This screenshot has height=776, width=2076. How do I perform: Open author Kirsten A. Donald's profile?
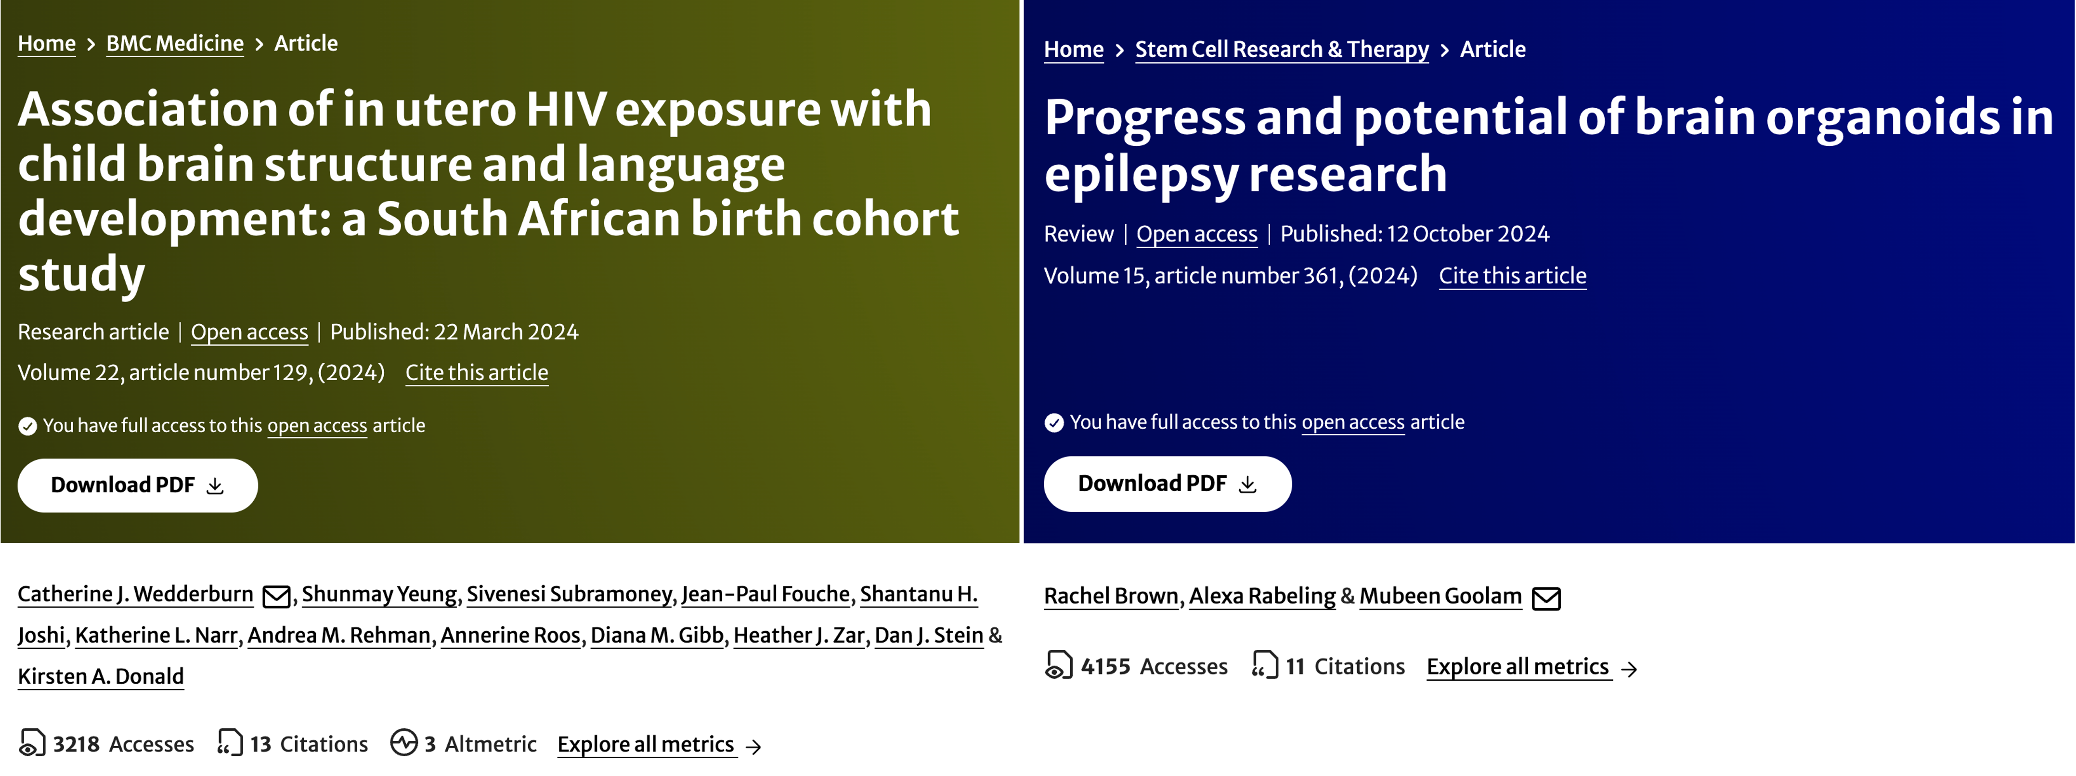(101, 676)
